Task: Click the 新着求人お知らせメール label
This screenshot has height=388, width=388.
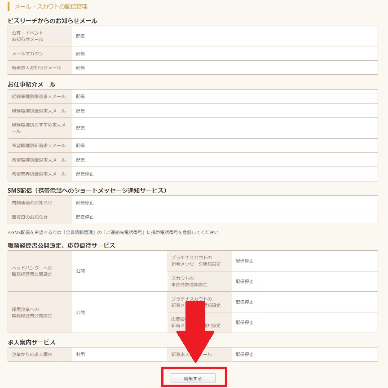Action: pos(36,68)
